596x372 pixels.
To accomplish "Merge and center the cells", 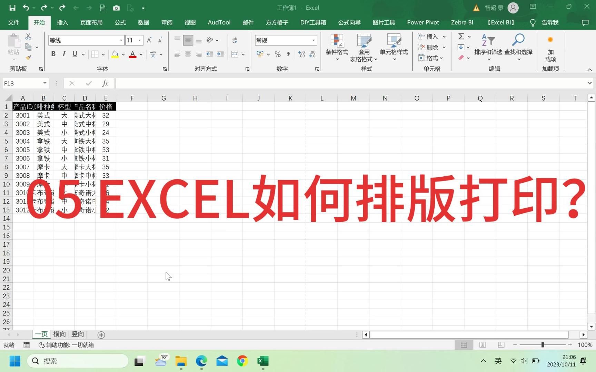I will pyautogui.click(x=235, y=54).
